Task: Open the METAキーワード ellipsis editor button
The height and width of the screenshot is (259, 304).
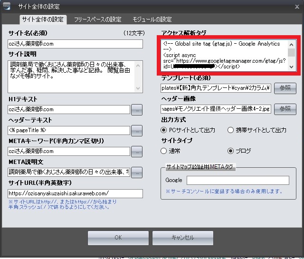Action: pos(137,152)
